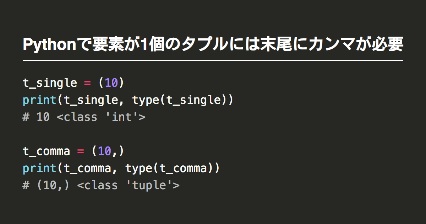Click the white horizontal line under the heading
The image size is (426, 224).
coord(213,60)
